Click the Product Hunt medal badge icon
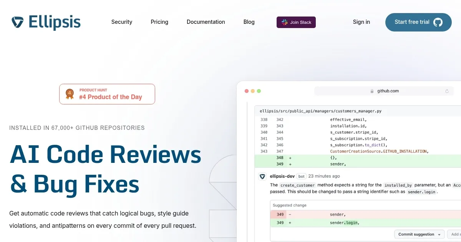Screen dimensions: 461x242 [x=70, y=94]
